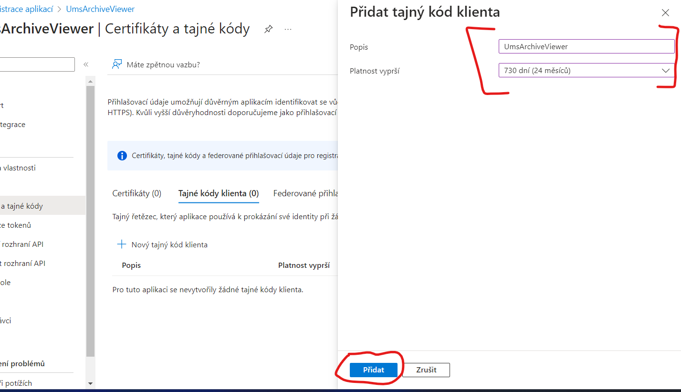
Task: Open the more options ellipsis menu
Action: [288, 29]
